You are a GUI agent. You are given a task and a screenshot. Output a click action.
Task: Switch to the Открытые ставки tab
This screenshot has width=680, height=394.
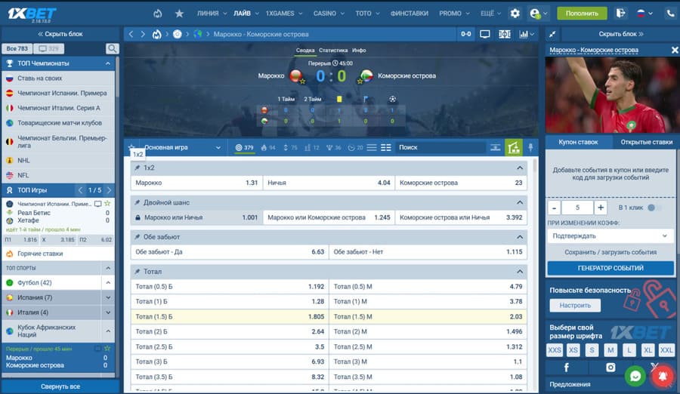click(646, 142)
